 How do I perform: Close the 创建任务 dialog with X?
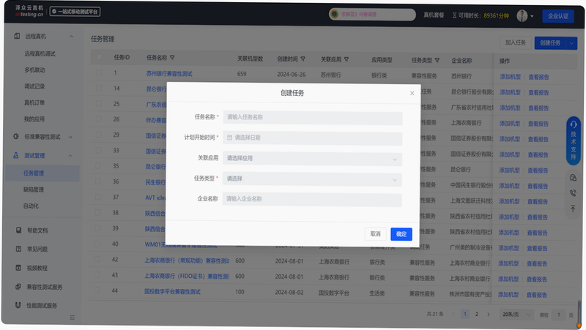pyautogui.click(x=412, y=93)
